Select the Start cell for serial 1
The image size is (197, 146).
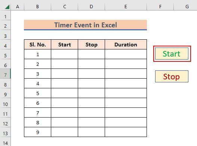(x=64, y=54)
